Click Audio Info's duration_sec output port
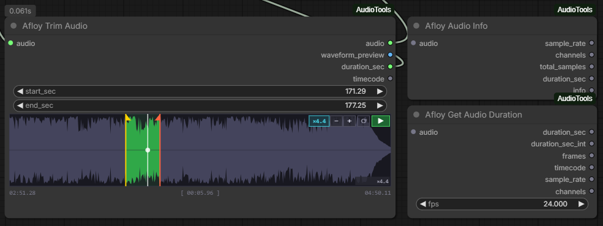Screen dimensions: 603x226 [x=592, y=78]
